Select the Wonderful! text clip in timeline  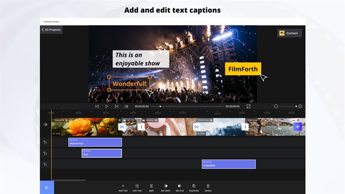pyautogui.click(x=95, y=142)
